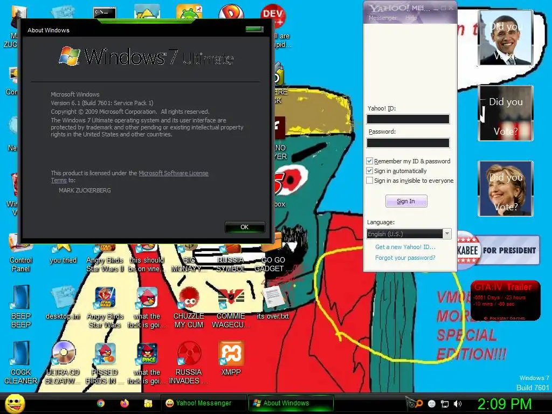Open the DEV-C++ desktop icon
The width and height of the screenshot is (552, 414).
pyautogui.click(x=273, y=16)
